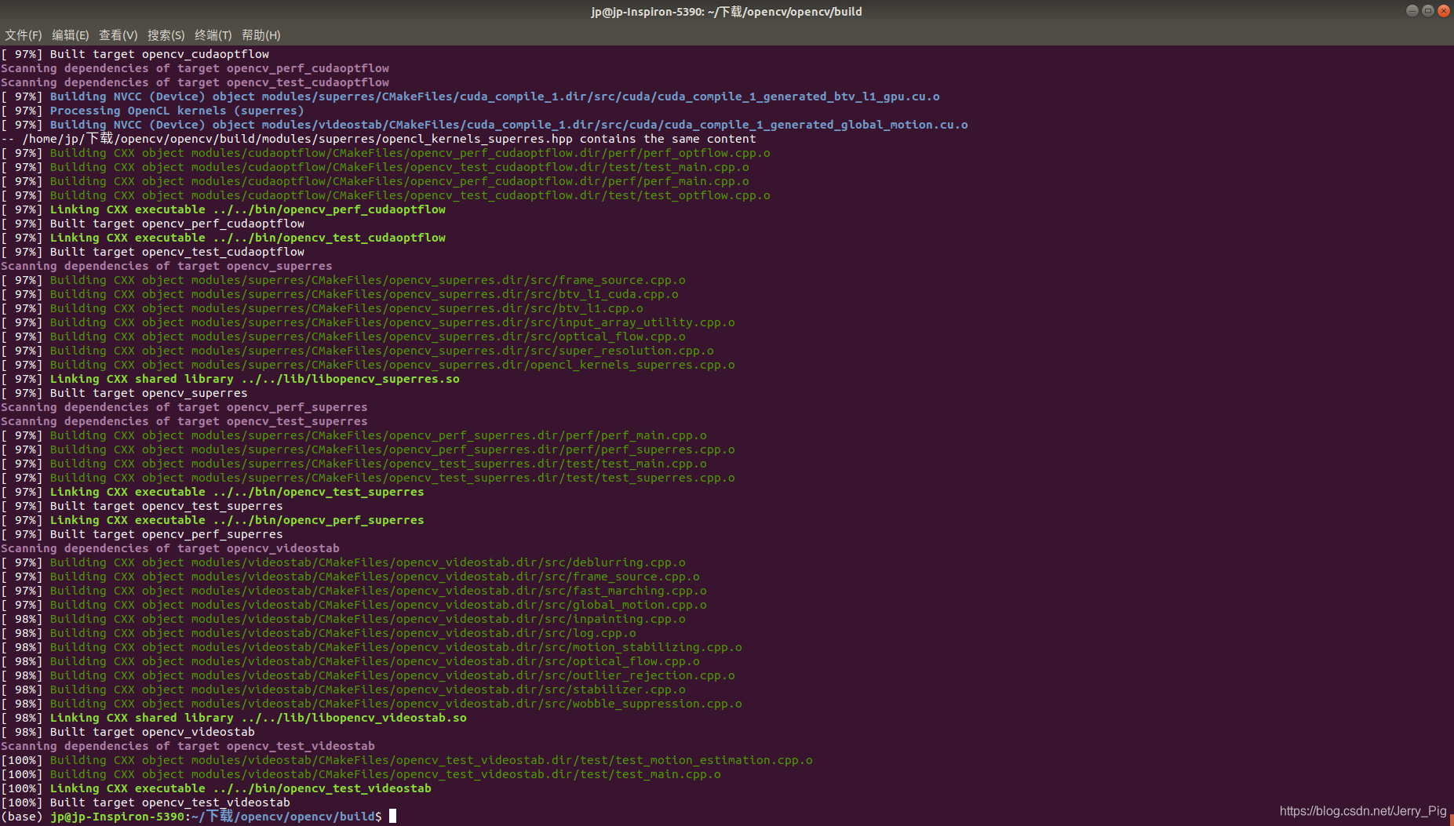Click 'Scanning dependencies of target opencv_test_superres'
This screenshot has width=1454, height=826.
[184, 421]
